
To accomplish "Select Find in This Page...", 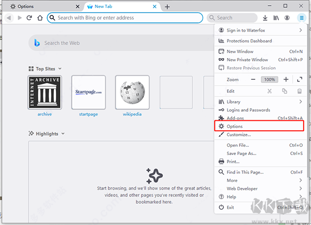I will coord(260,172).
